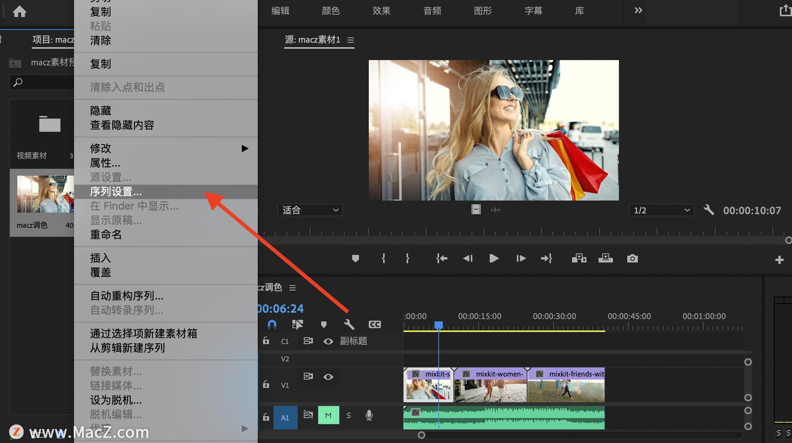Switch to the 图形 workspace tab
The width and height of the screenshot is (792, 443).
pos(482,11)
